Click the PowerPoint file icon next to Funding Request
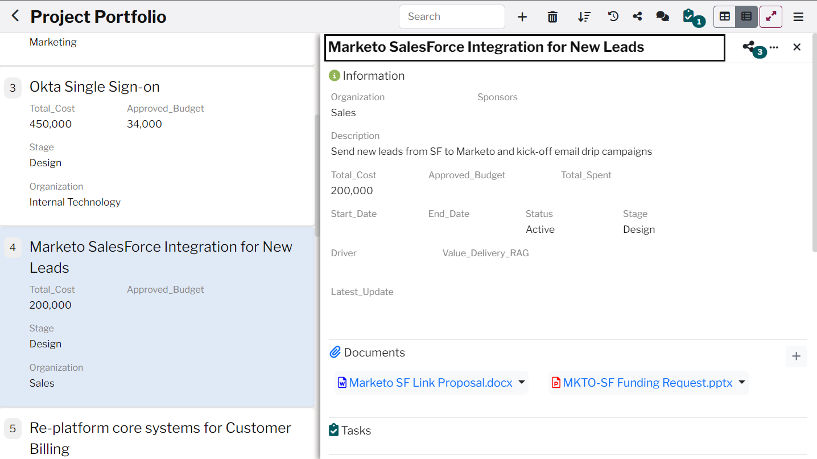The height and width of the screenshot is (459, 817). click(556, 383)
